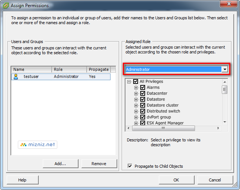Expand the Distributed switch node
240x190 pixels.
(x=136, y=112)
